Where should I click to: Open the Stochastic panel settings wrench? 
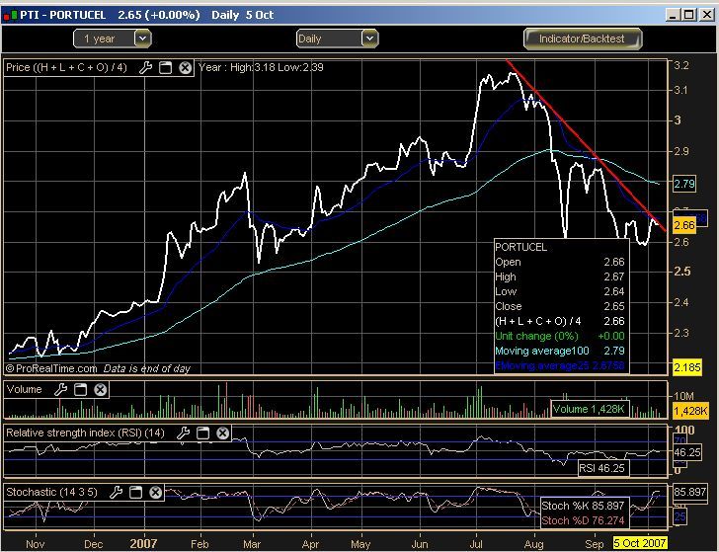click(116, 493)
